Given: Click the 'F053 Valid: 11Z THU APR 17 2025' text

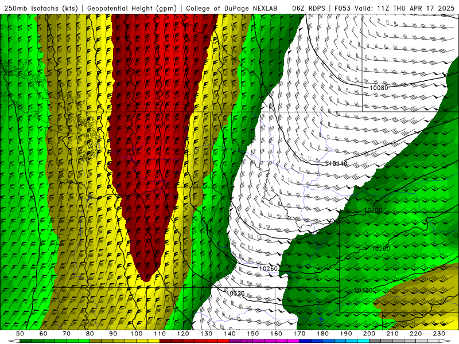Looking at the screenshot, I should (x=394, y=9).
